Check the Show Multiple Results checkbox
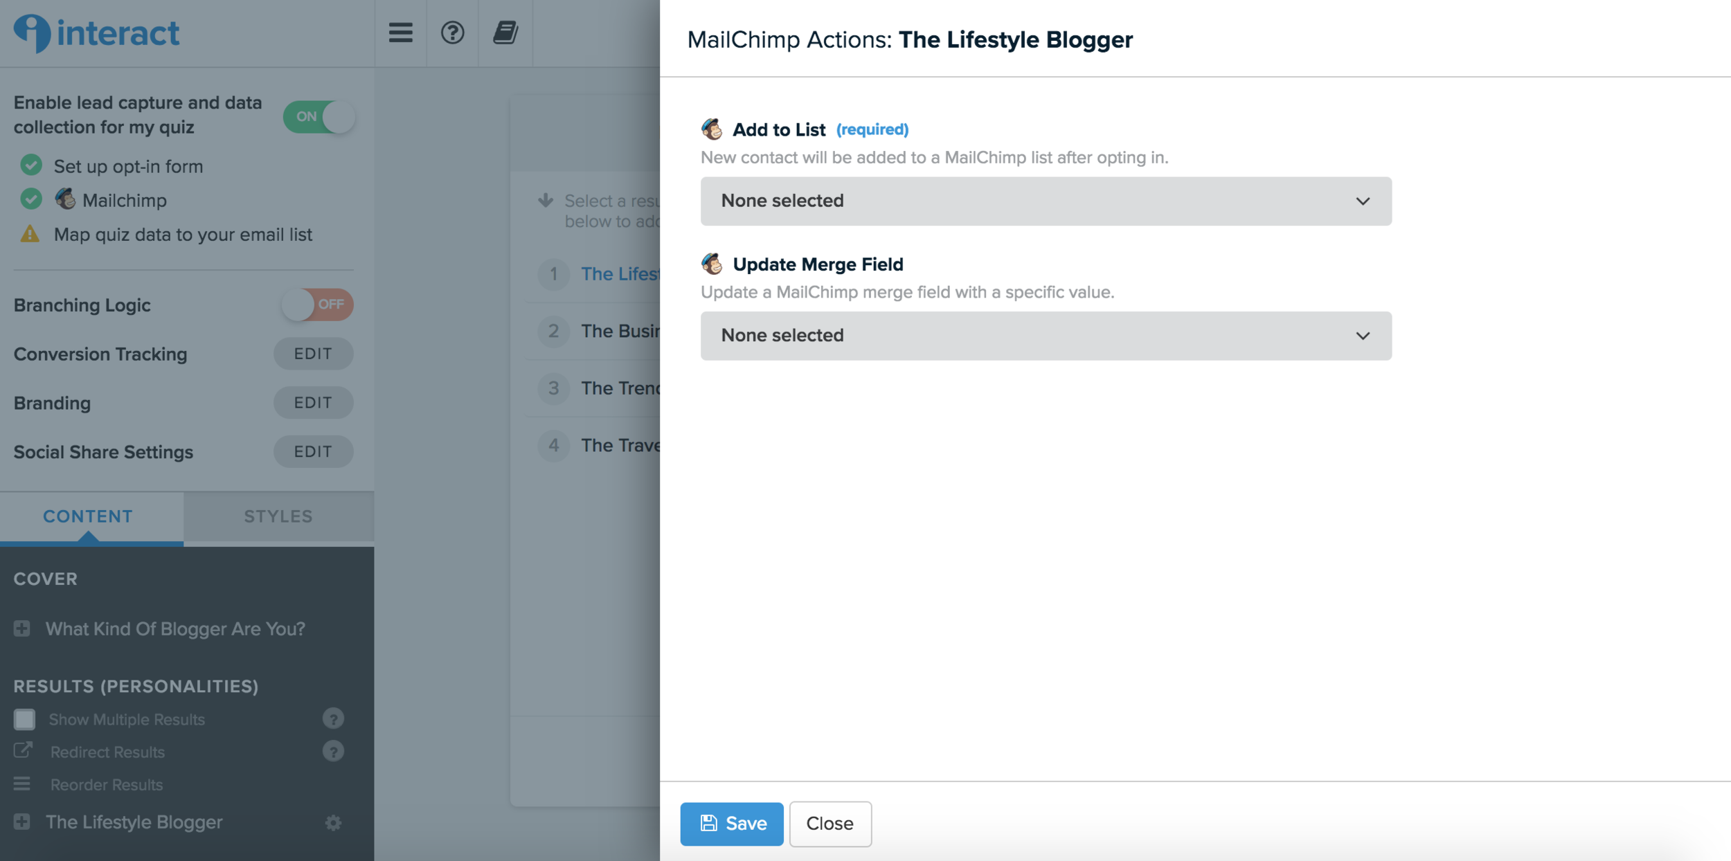This screenshot has width=1731, height=861. [24, 719]
